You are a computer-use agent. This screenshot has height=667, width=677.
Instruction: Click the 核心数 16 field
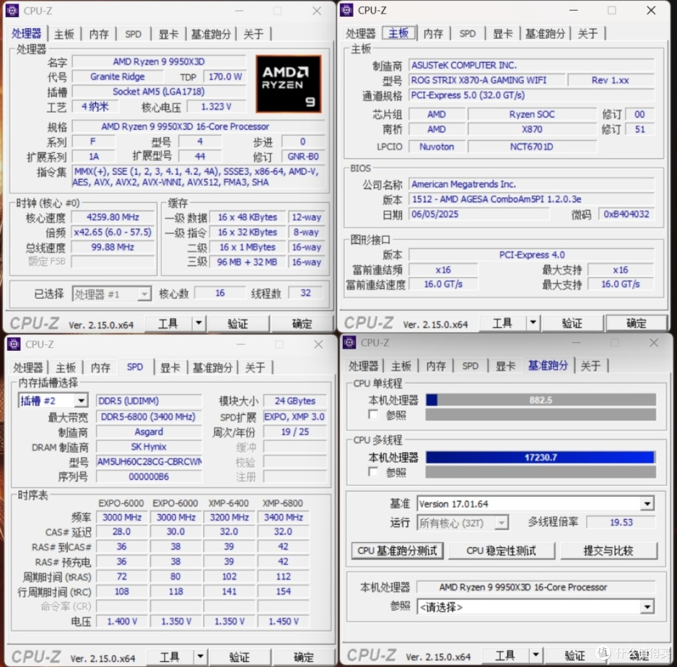pos(220,293)
